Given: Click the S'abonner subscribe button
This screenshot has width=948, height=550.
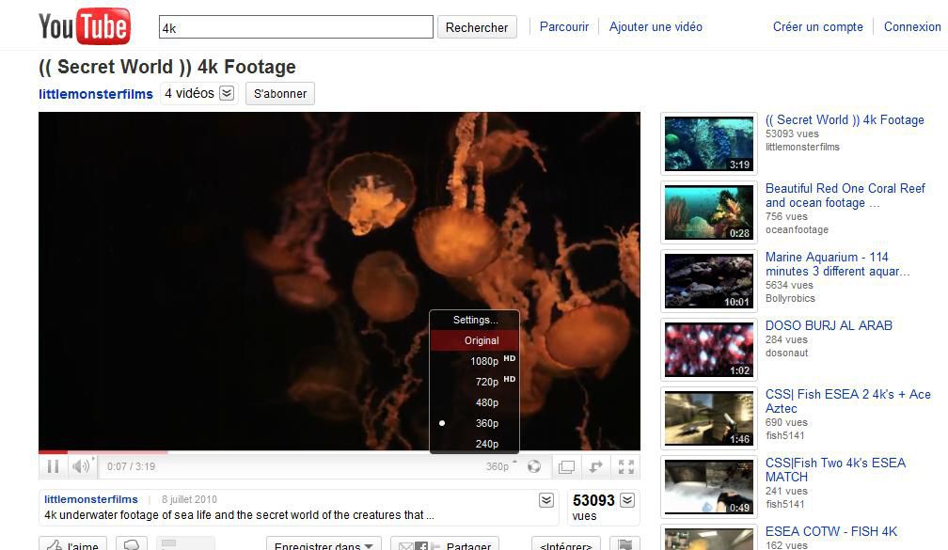Looking at the screenshot, I should click(280, 94).
